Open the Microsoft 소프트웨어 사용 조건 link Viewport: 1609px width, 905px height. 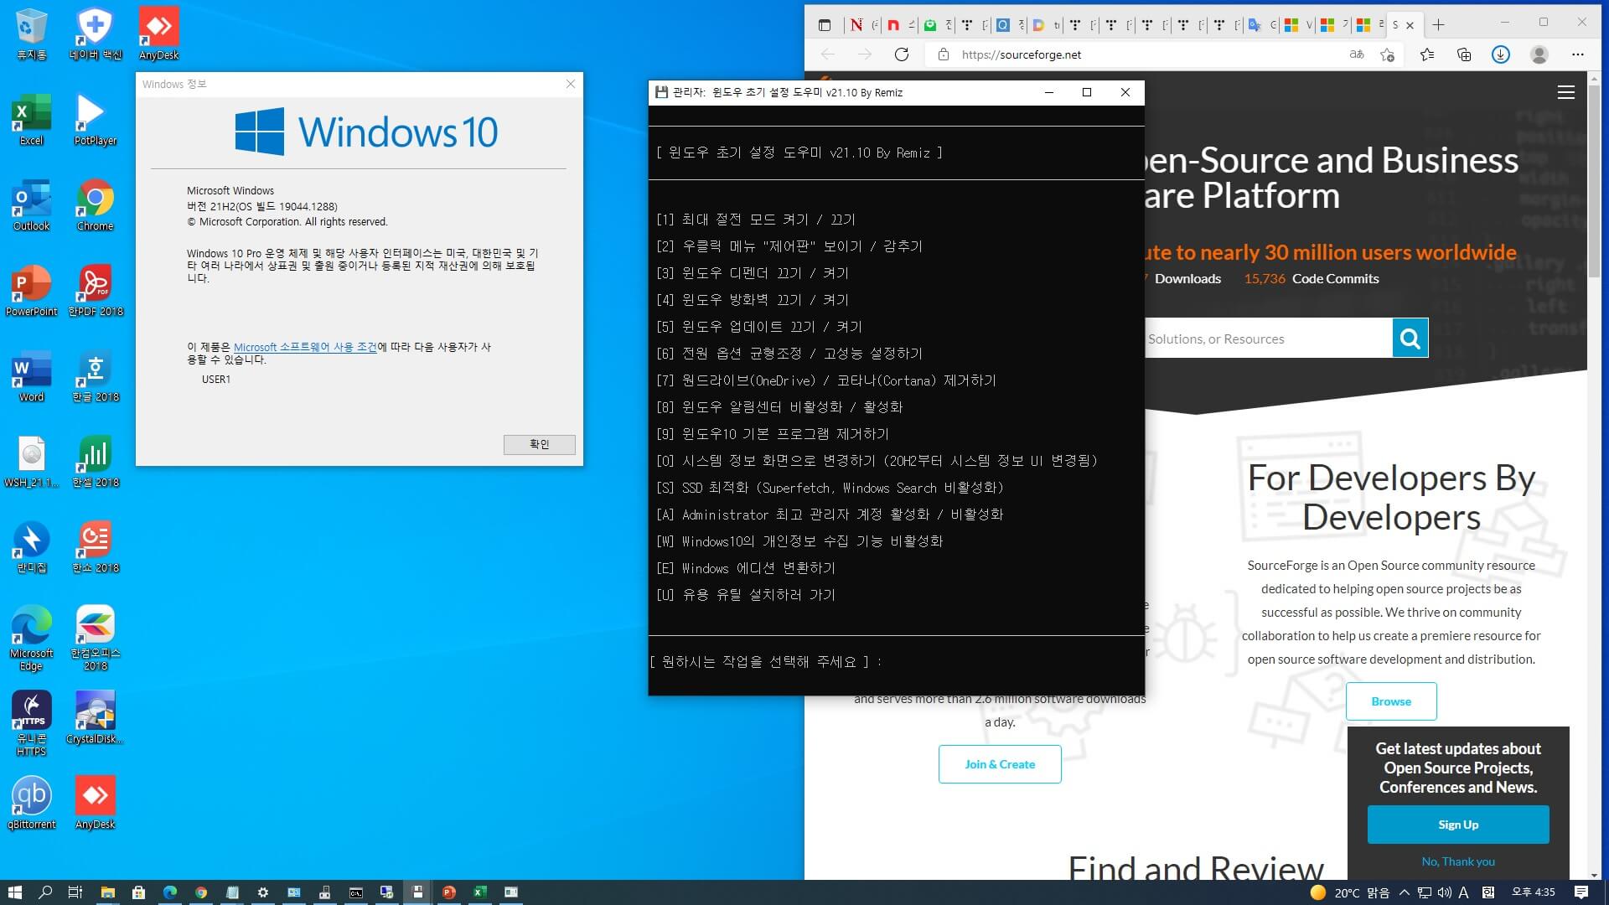(305, 347)
